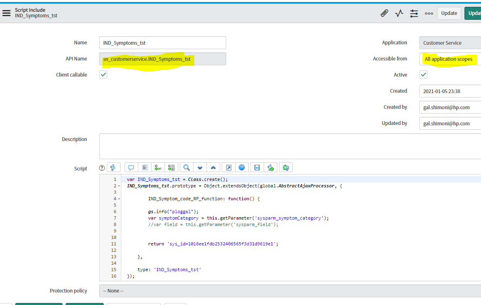Open the form context hamburger menu
The width and height of the screenshot is (481, 305).
point(6,13)
